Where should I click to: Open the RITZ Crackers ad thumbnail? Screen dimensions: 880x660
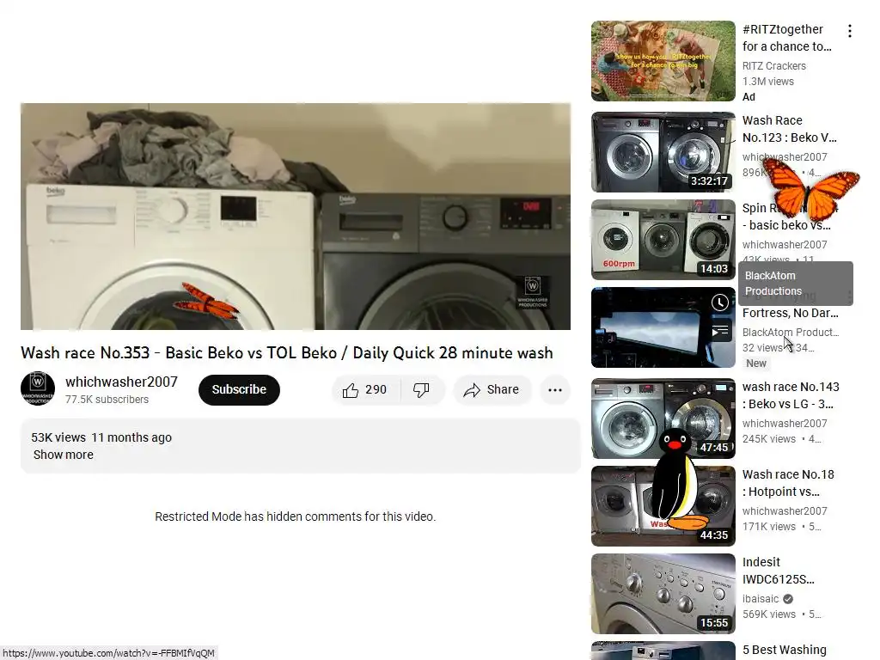663,61
